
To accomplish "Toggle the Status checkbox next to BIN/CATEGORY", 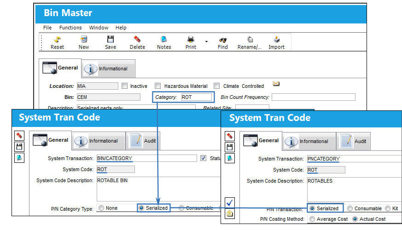I will [x=204, y=158].
